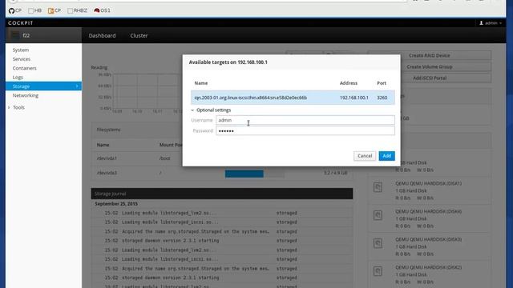The width and height of the screenshot is (513, 288).
Task: Click the Create RAID Device button
Action: (430, 55)
